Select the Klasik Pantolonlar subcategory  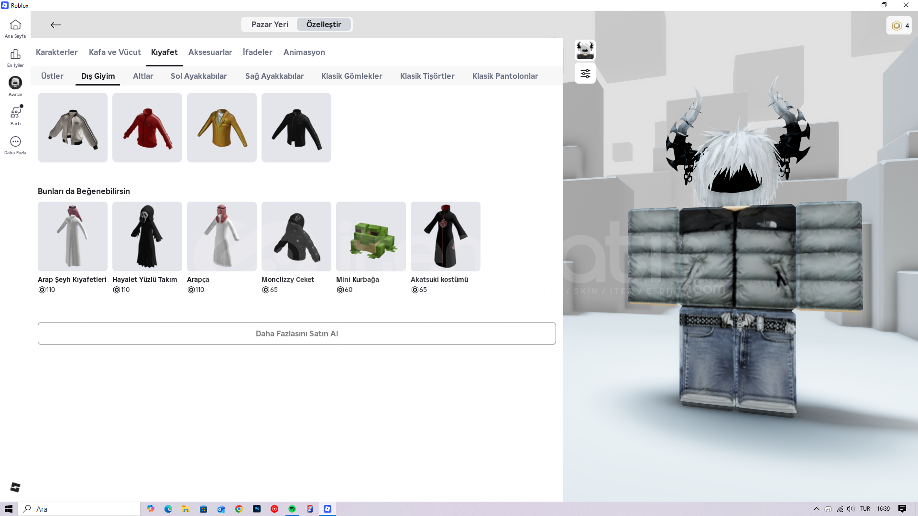click(505, 76)
